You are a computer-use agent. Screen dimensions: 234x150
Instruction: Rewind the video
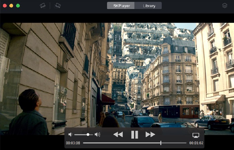pyautogui.click(x=118, y=135)
